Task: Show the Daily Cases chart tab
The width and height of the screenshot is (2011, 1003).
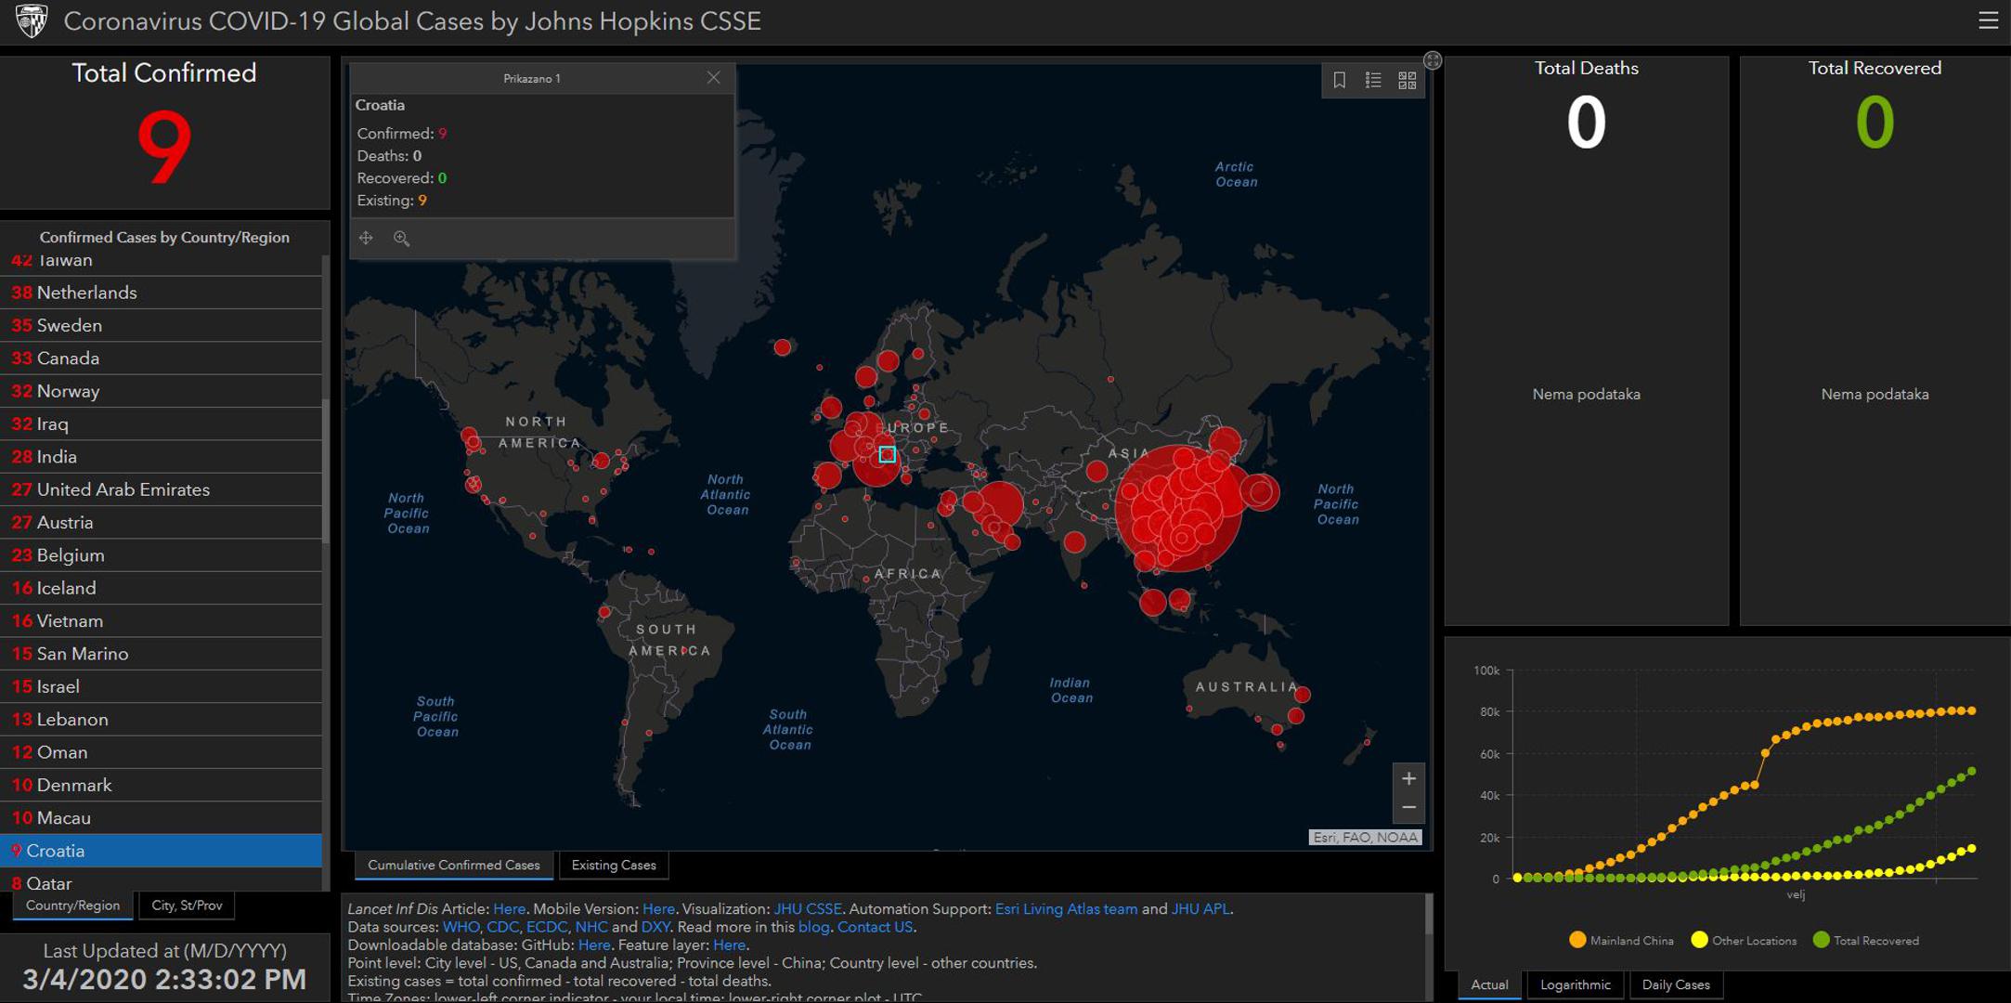Action: click(x=1675, y=984)
